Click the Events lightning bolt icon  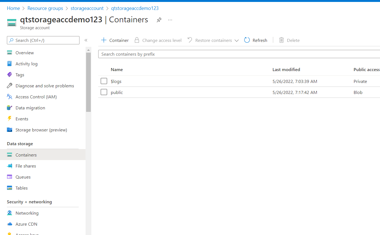click(x=10, y=119)
